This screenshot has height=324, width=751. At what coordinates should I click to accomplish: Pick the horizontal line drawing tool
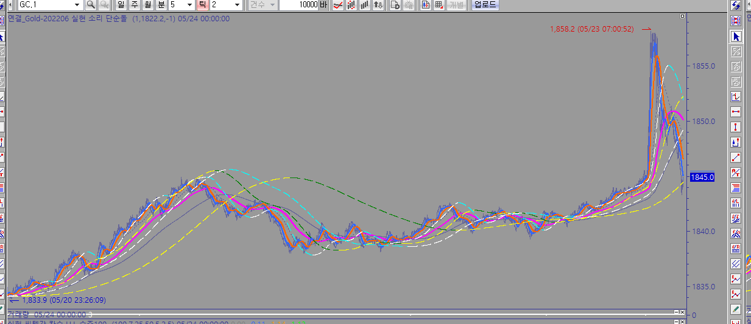point(736,112)
